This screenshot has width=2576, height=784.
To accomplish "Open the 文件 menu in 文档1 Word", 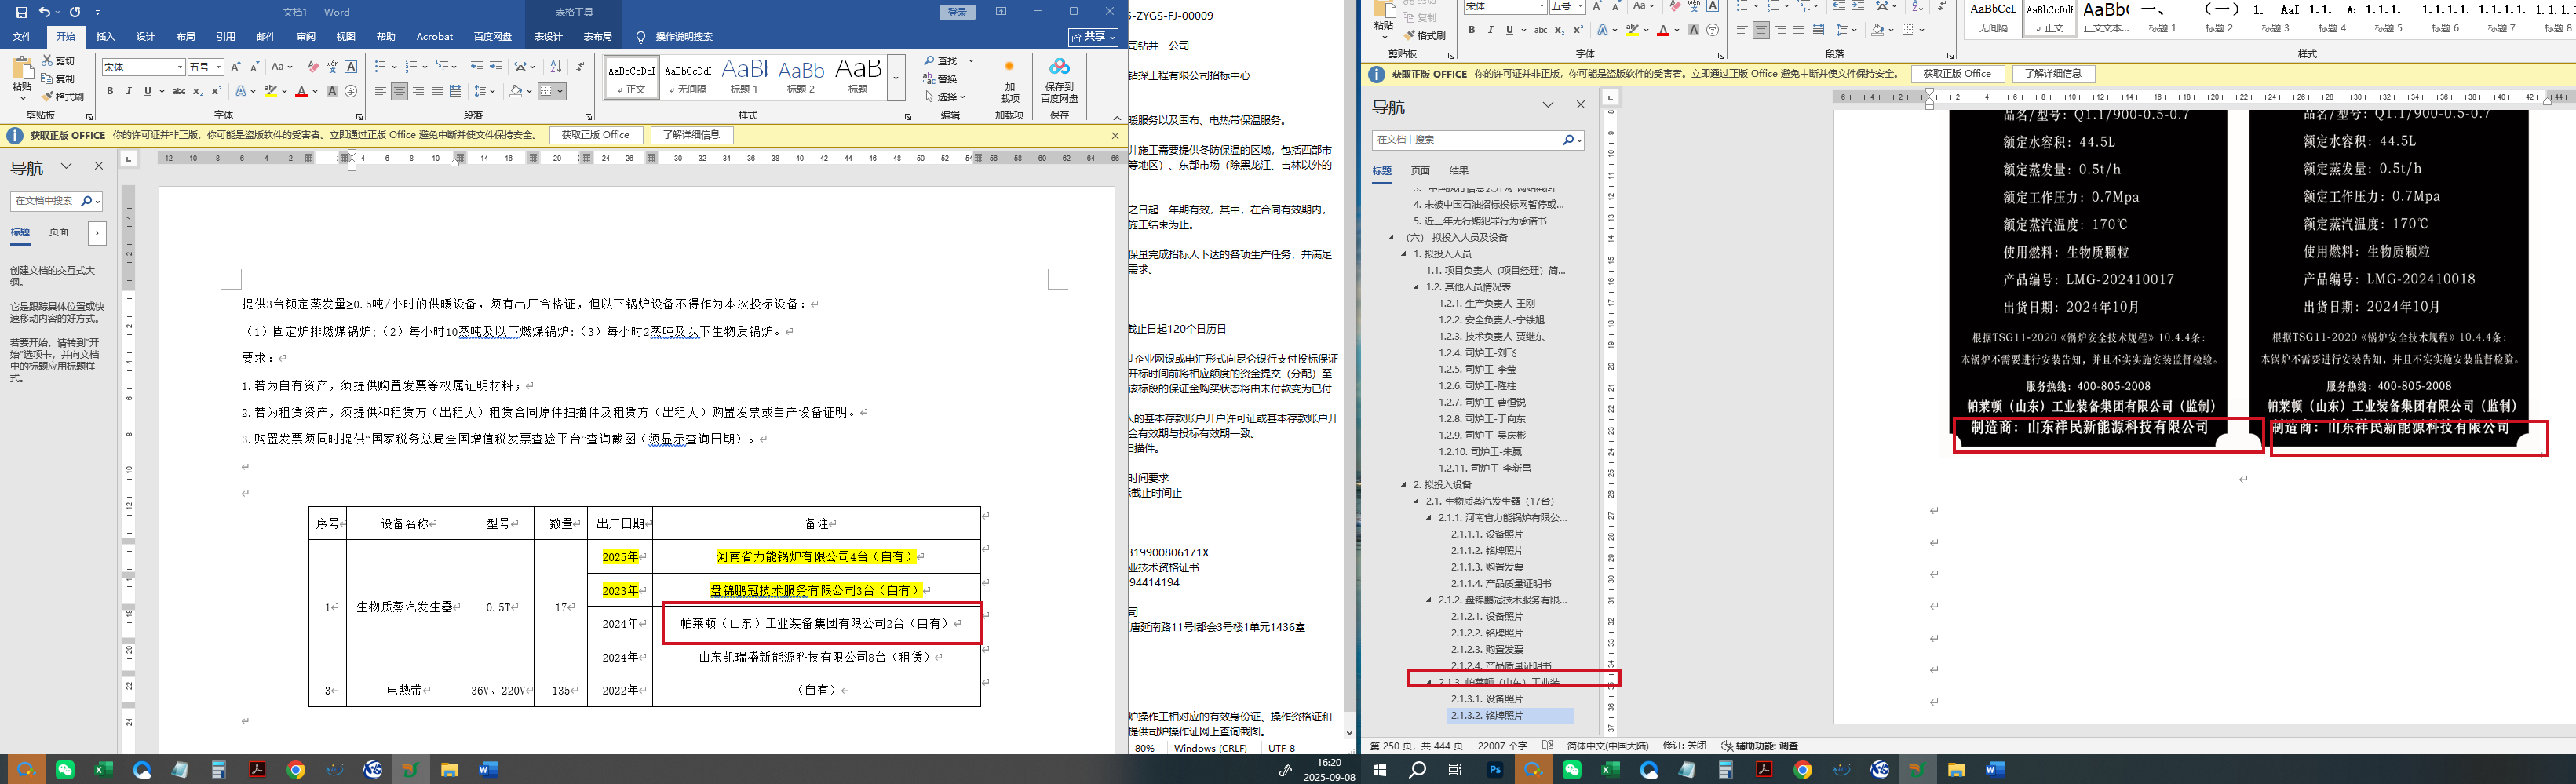I will 22,37.
